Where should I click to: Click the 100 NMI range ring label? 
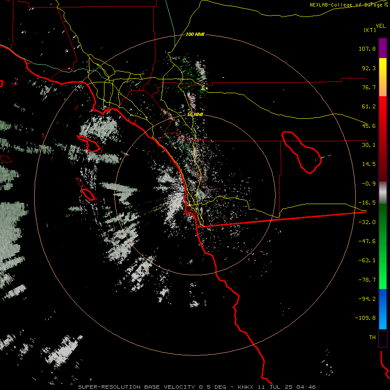coord(195,34)
